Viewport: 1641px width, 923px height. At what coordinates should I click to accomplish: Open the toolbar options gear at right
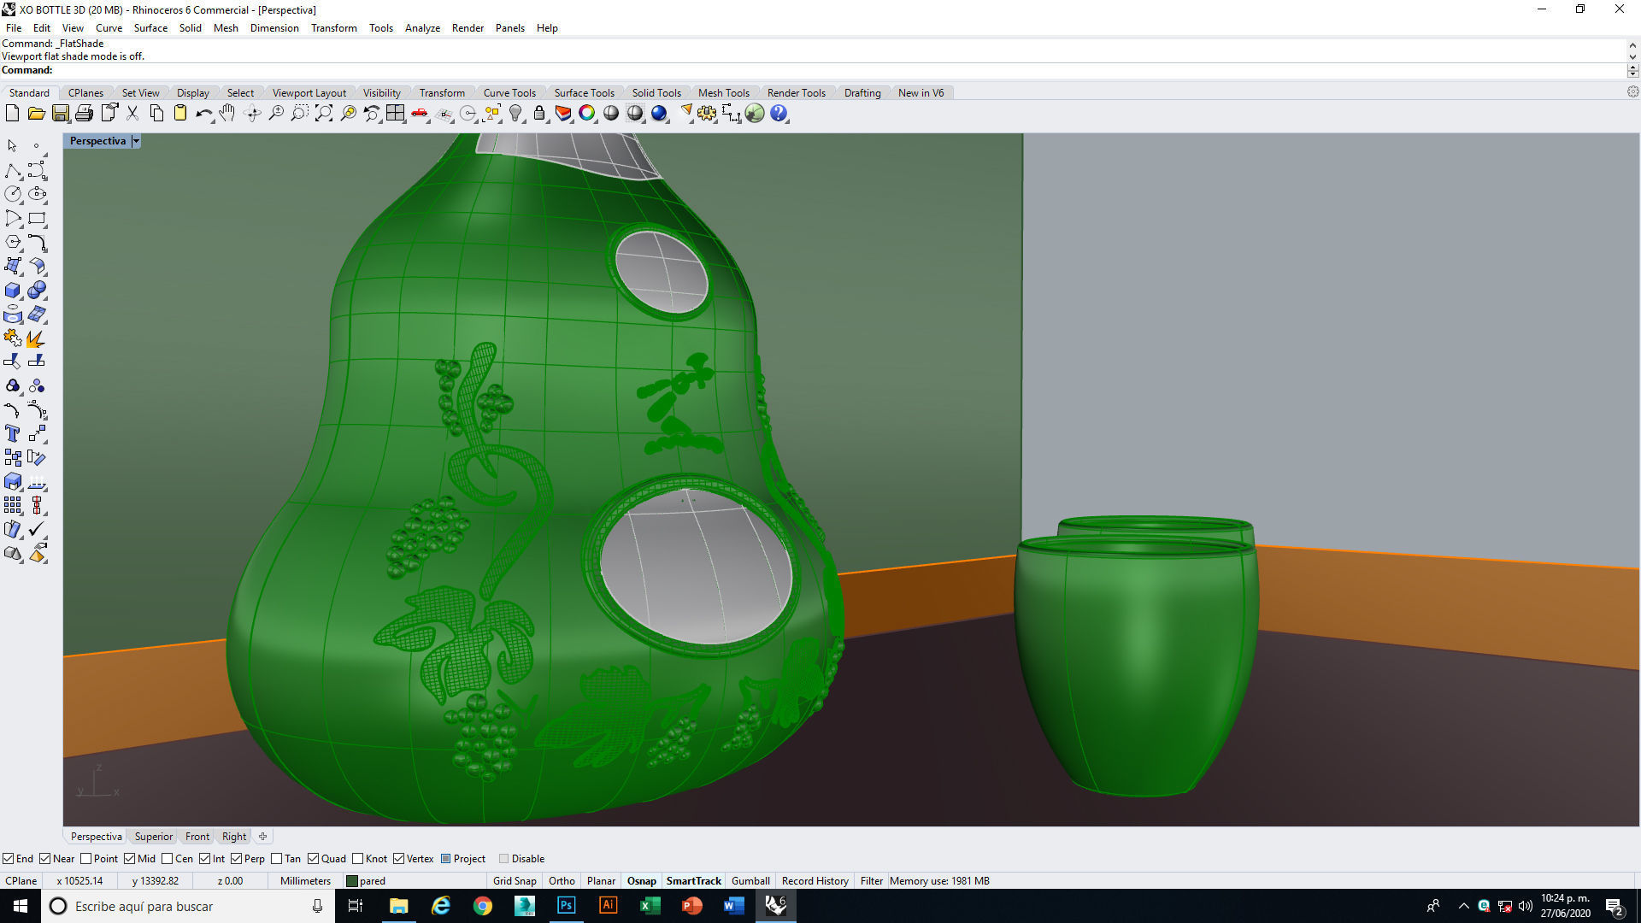(1632, 92)
